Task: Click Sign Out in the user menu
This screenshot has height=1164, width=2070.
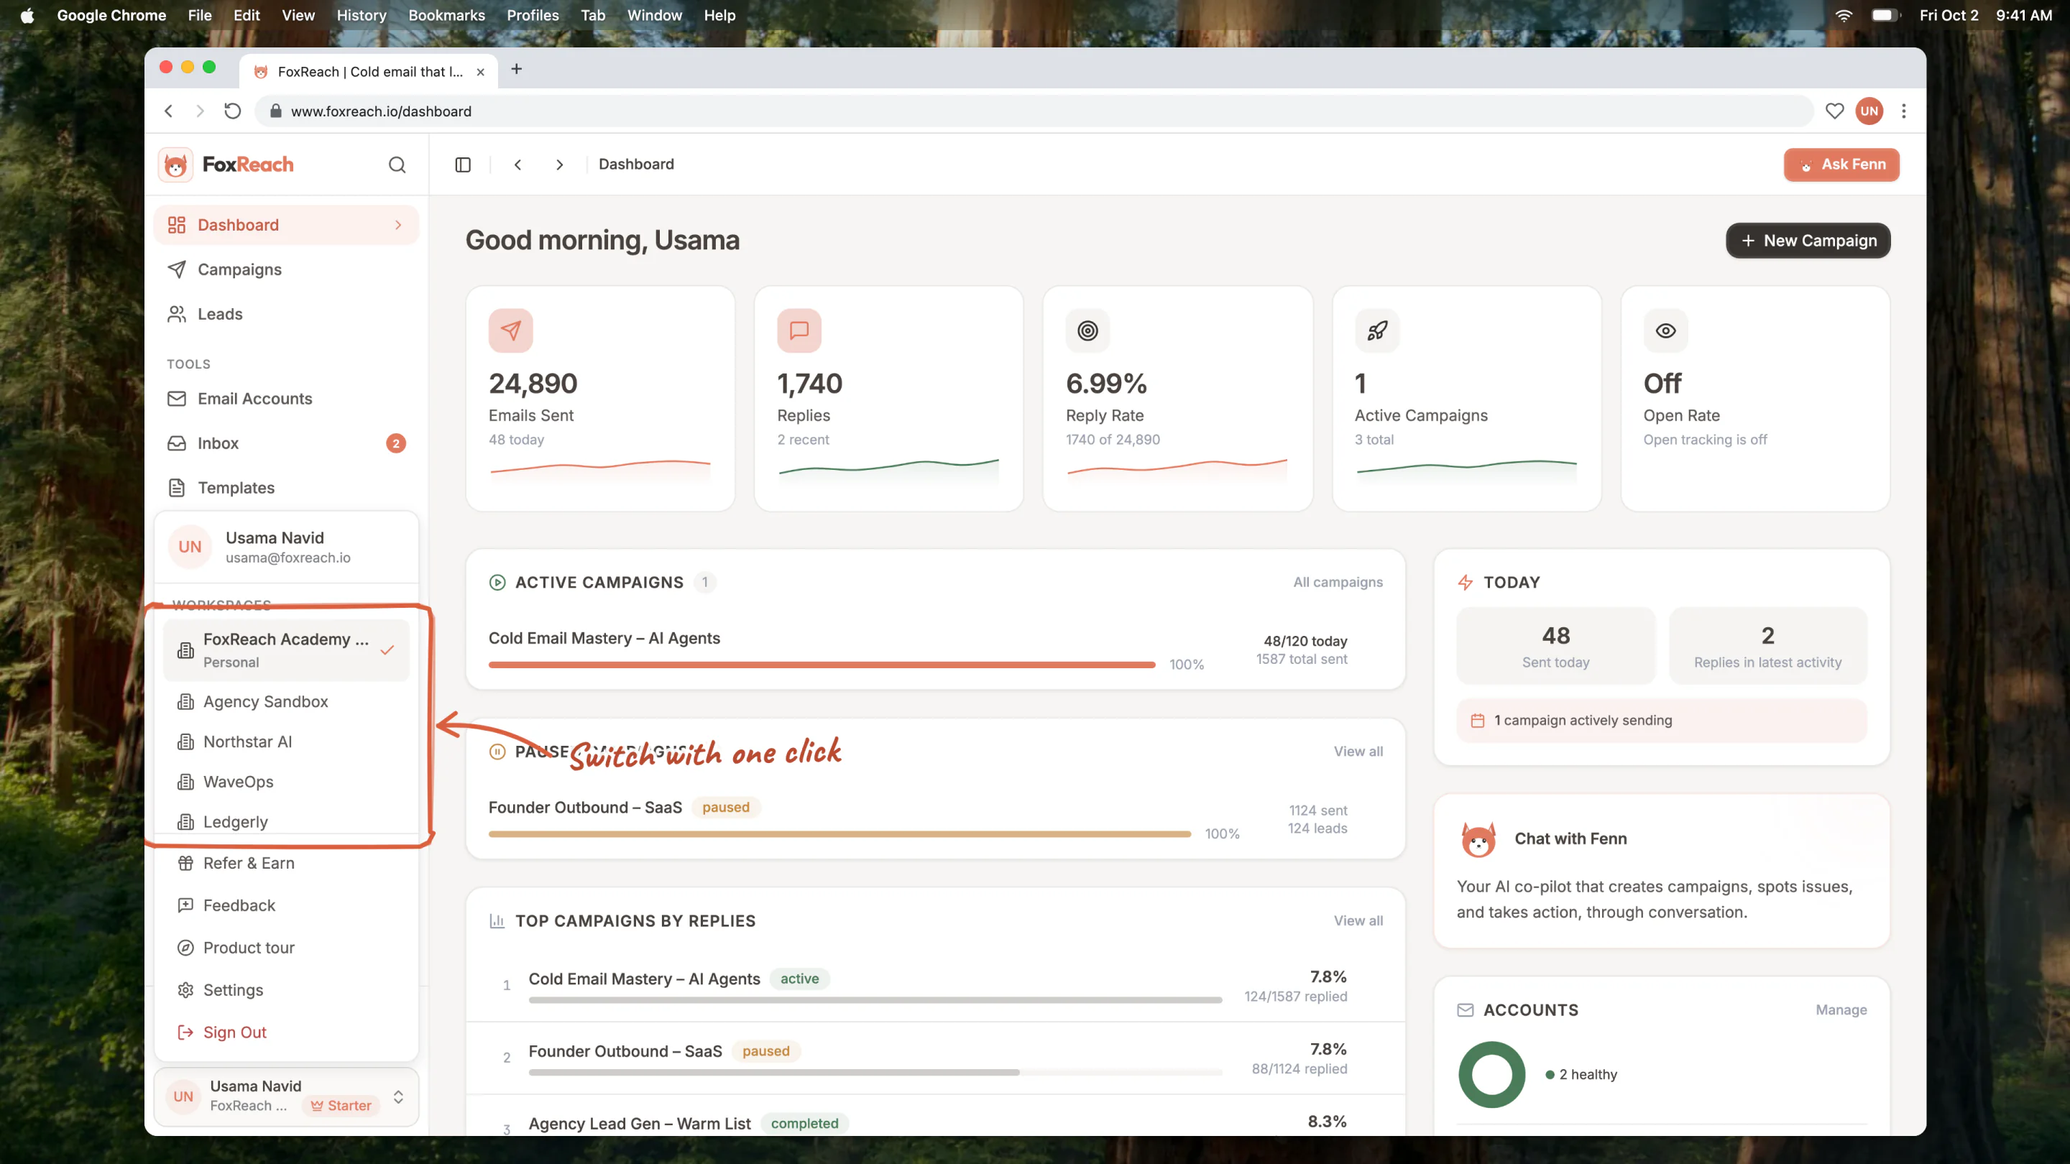Action: pos(286,1033)
